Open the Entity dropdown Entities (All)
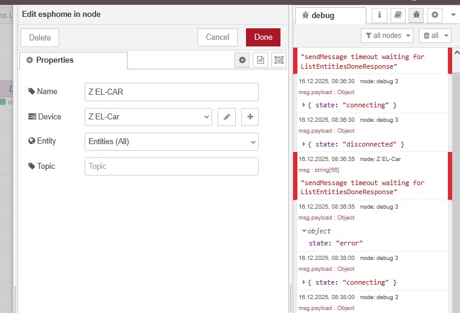 click(x=172, y=142)
